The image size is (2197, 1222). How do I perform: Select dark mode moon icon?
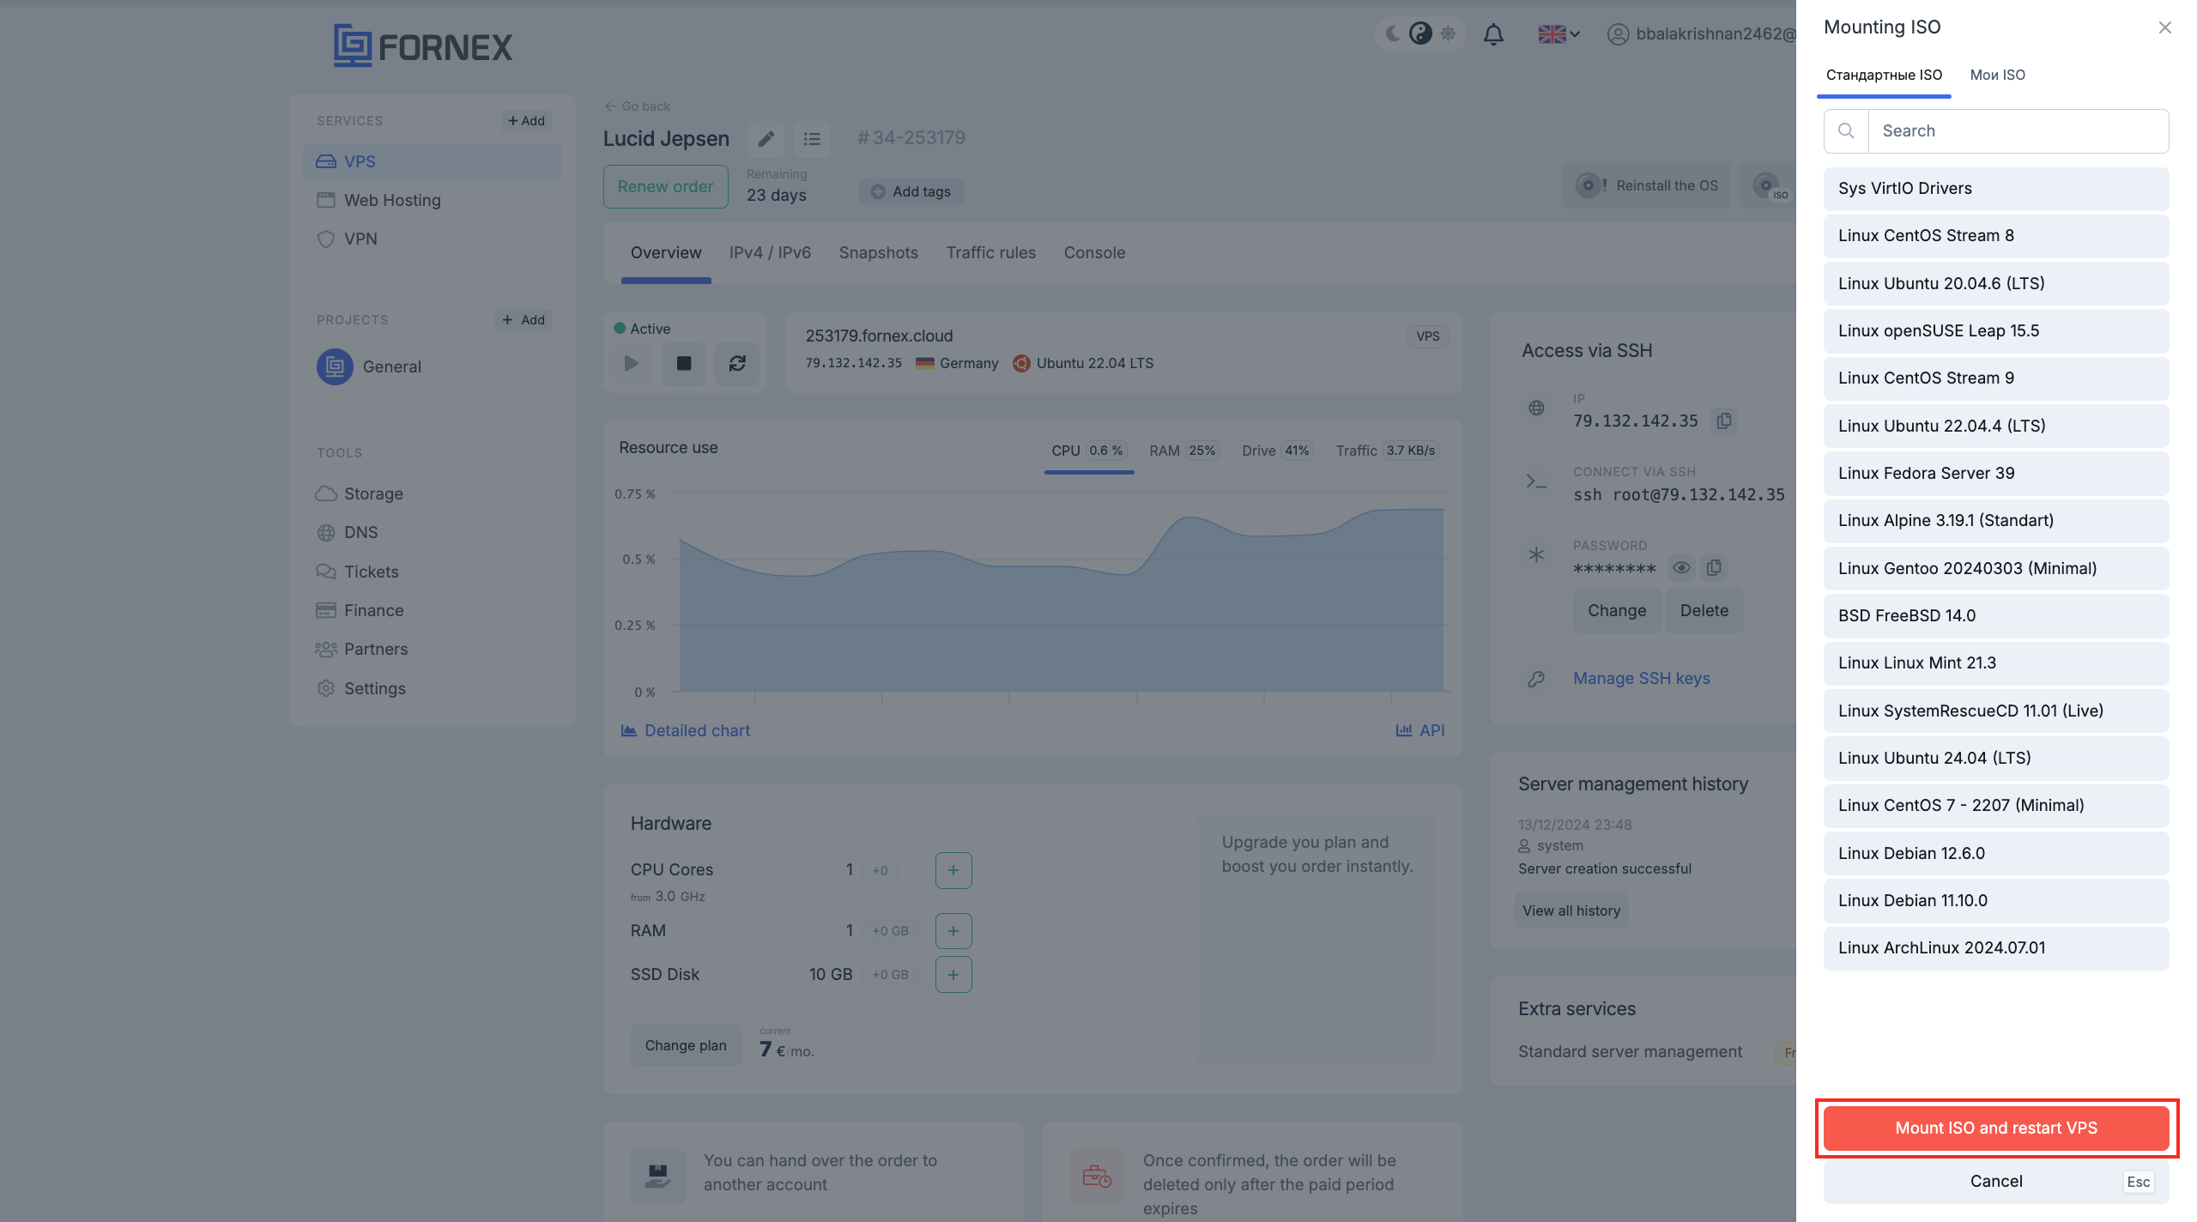1393,33
